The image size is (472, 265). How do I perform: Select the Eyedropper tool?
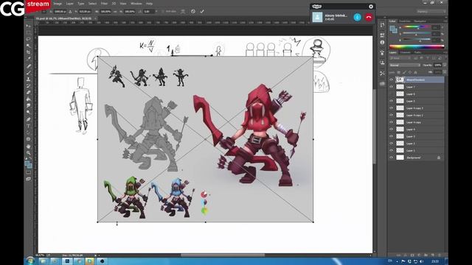(x=28, y=59)
